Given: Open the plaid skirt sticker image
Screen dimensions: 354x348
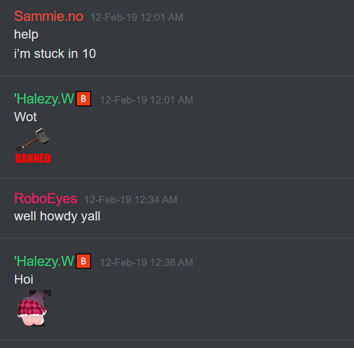Looking at the screenshot, I should click(34, 308).
